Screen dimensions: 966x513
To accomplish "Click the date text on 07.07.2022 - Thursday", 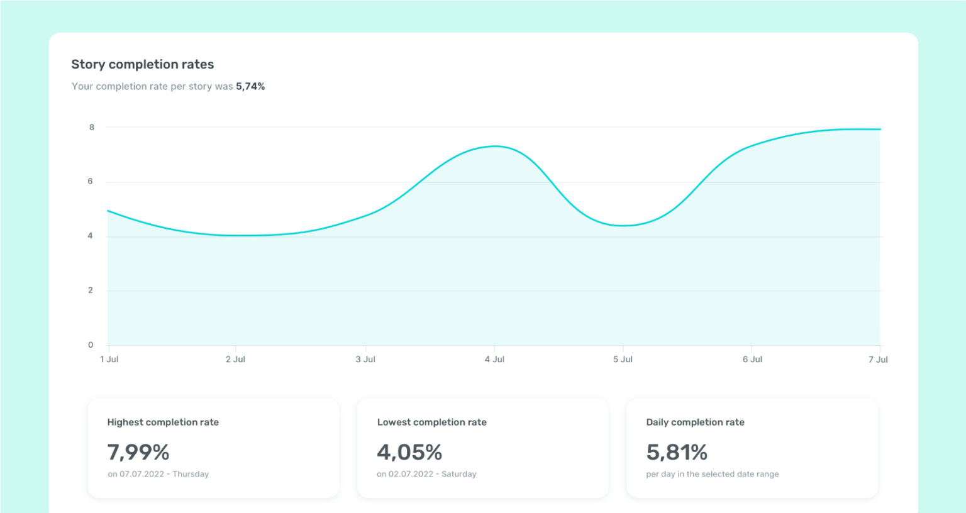I will point(158,473).
